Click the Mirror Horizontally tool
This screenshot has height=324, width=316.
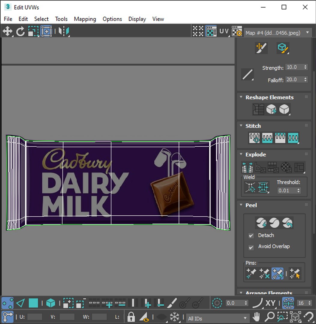(x=64, y=31)
